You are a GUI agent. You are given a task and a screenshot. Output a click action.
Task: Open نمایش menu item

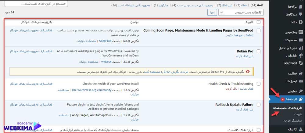[x=292, y=92]
